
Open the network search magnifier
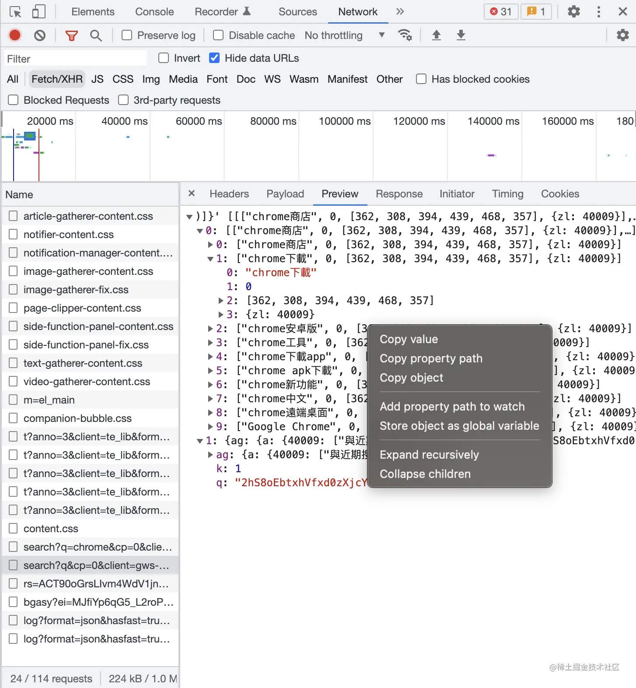(x=96, y=35)
